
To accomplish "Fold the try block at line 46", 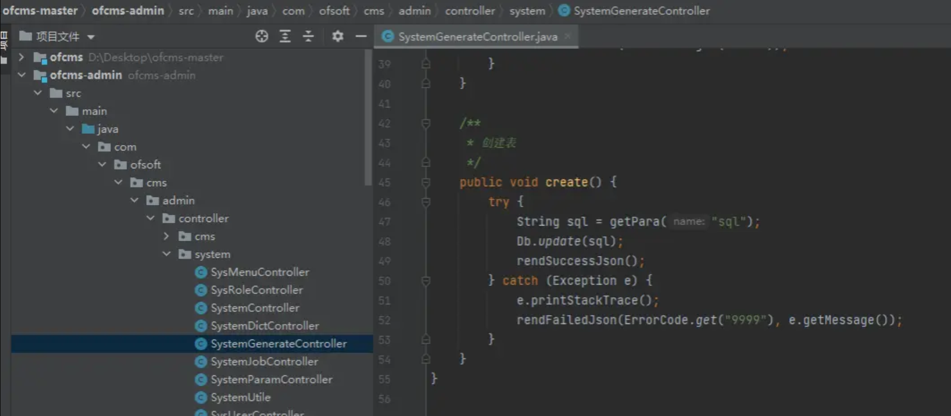I will point(426,202).
